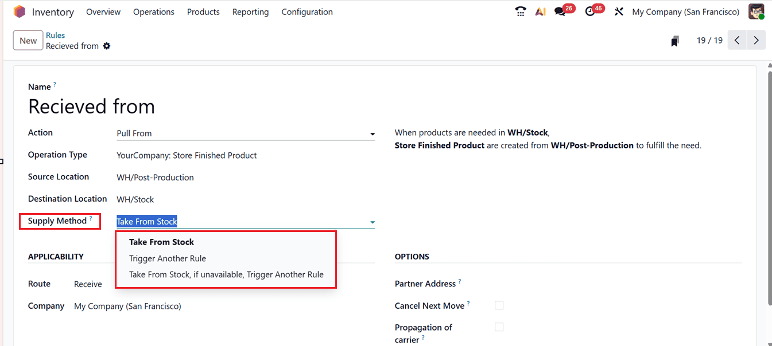Viewport: 772px width, 346px height.
Task: Open the dial pad phone icon
Action: (520, 11)
